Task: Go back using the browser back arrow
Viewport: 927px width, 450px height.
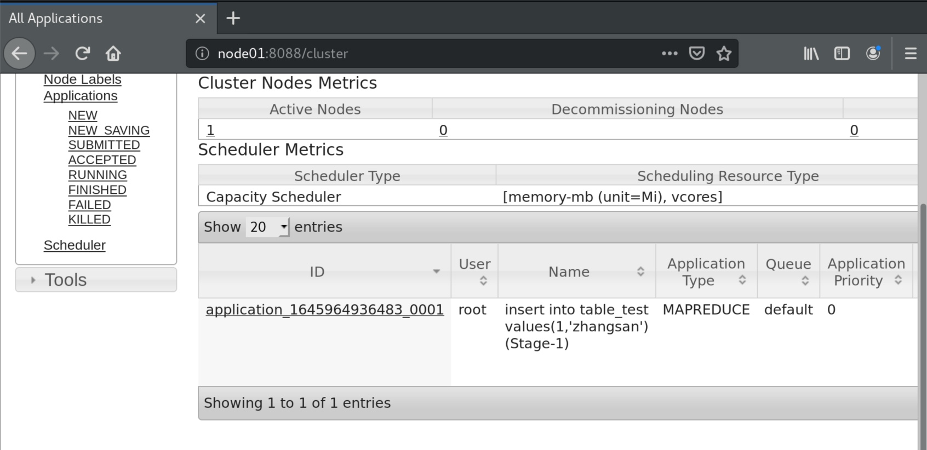Action: (x=20, y=53)
